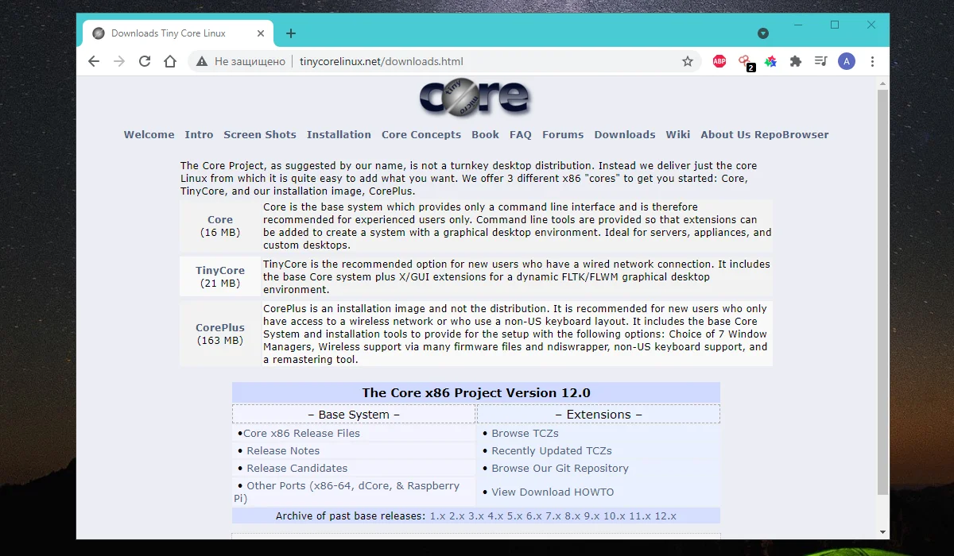Open the Forums link
The height and width of the screenshot is (556, 954).
coord(563,135)
